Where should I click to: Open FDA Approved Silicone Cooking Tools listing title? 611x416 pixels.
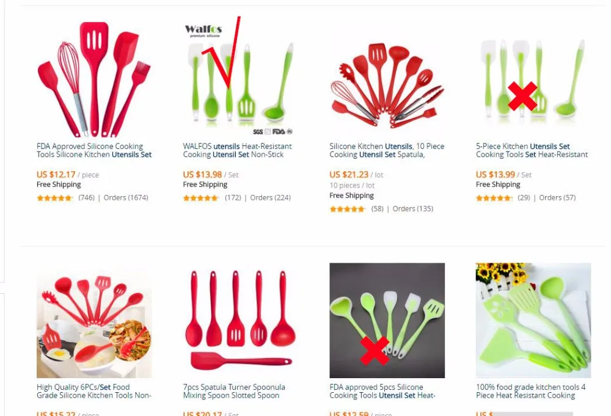click(x=94, y=150)
